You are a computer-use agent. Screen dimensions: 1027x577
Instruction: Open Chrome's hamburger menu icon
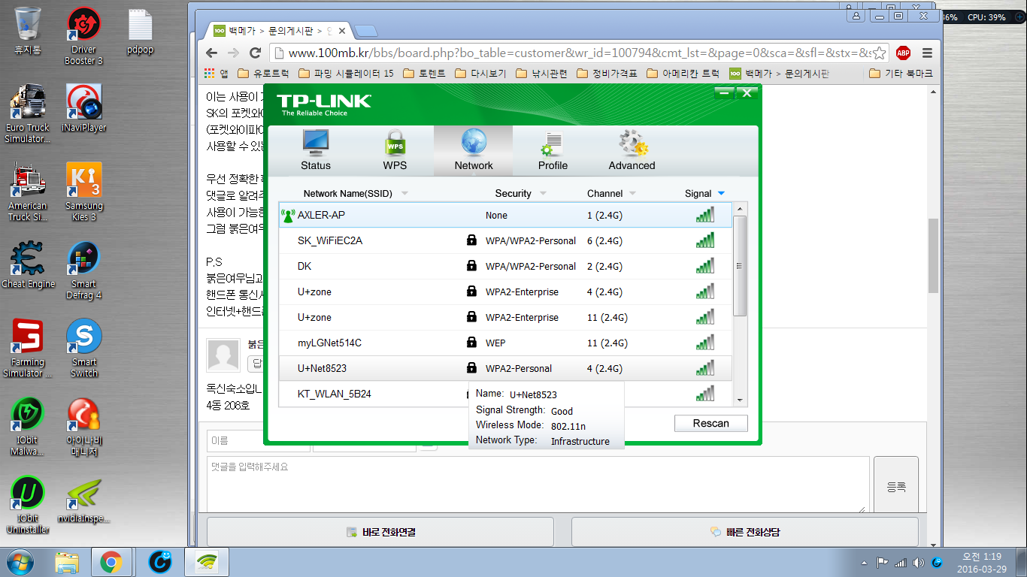pyautogui.click(x=927, y=53)
